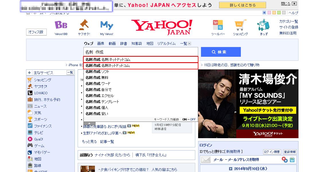
Task: Open Finance in the sidebar
Action: click(x=43, y=126)
